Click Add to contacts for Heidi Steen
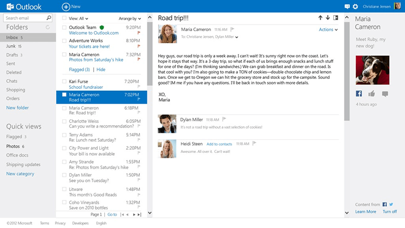The width and height of the screenshot is (405, 228). 219,144
